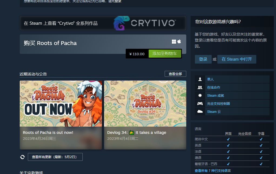Click the Crytivo chameleon logo

tap(121, 23)
